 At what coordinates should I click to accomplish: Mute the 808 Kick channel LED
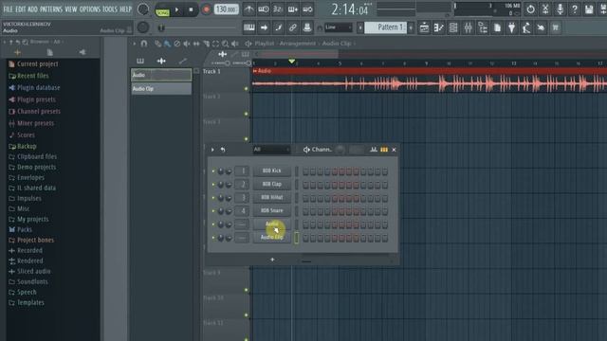pos(213,170)
